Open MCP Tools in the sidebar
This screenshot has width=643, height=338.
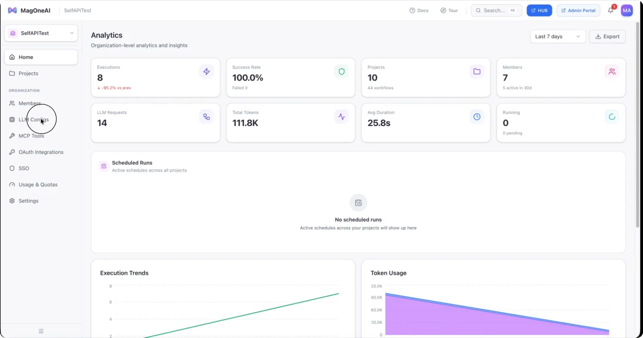click(41, 136)
